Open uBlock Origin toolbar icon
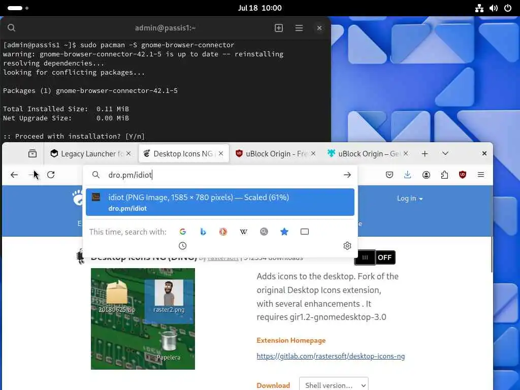Viewport: 520px width, 390px height. 463,175
